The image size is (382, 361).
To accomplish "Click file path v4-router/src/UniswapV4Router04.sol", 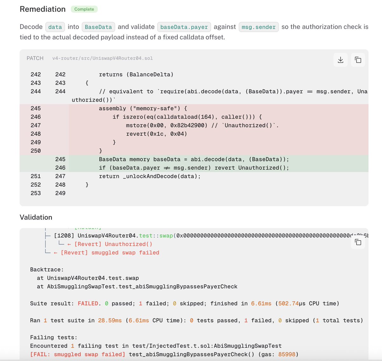I will point(103,58).
